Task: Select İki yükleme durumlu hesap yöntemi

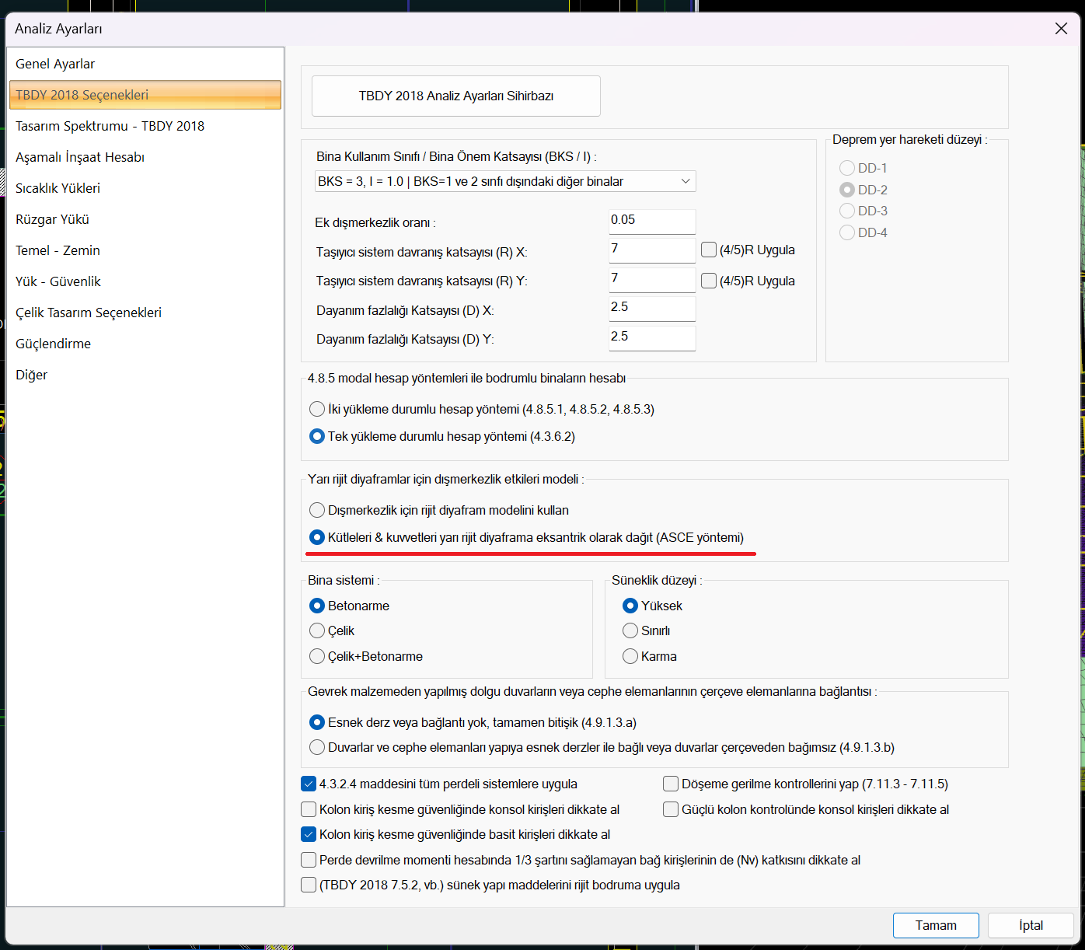Action: pyautogui.click(x=317, y=409)
